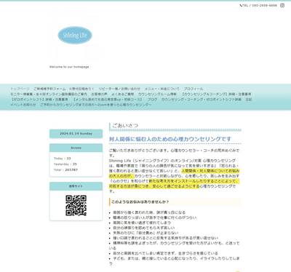Click the bullet mentioning 精神科等も頭をよぎったが
Screen dimensions: 291x272
(x=174, y=245)
